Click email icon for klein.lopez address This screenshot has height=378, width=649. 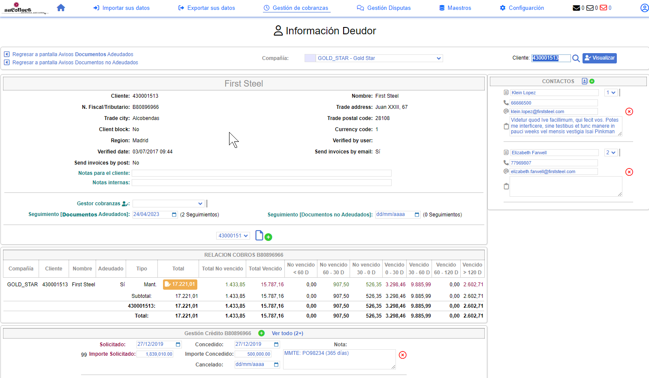tap(506, 111)
